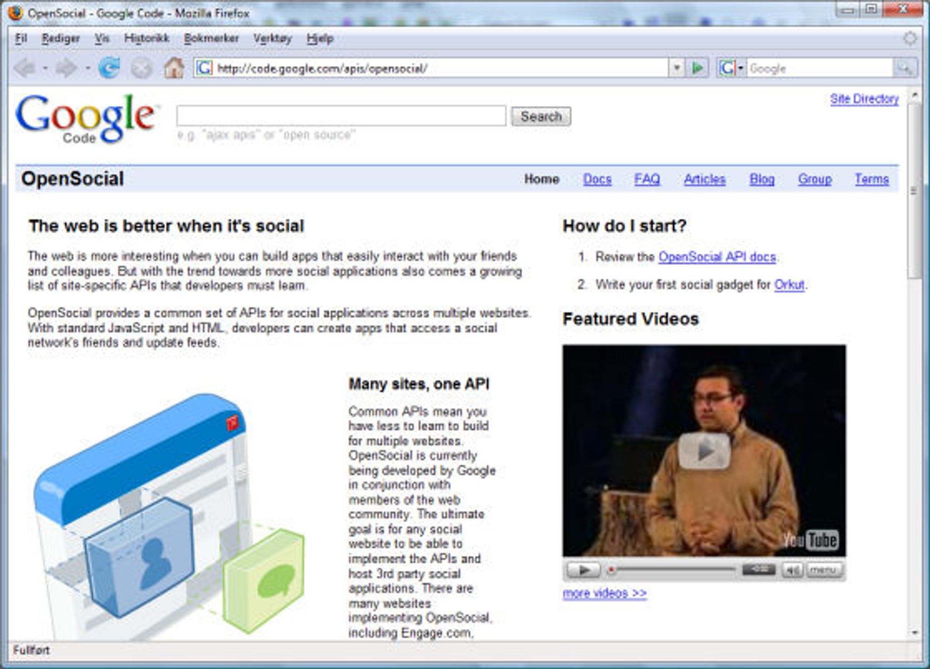The image size is (930, 669).
Task: Open the FAQ link
Action: [647, 179]
